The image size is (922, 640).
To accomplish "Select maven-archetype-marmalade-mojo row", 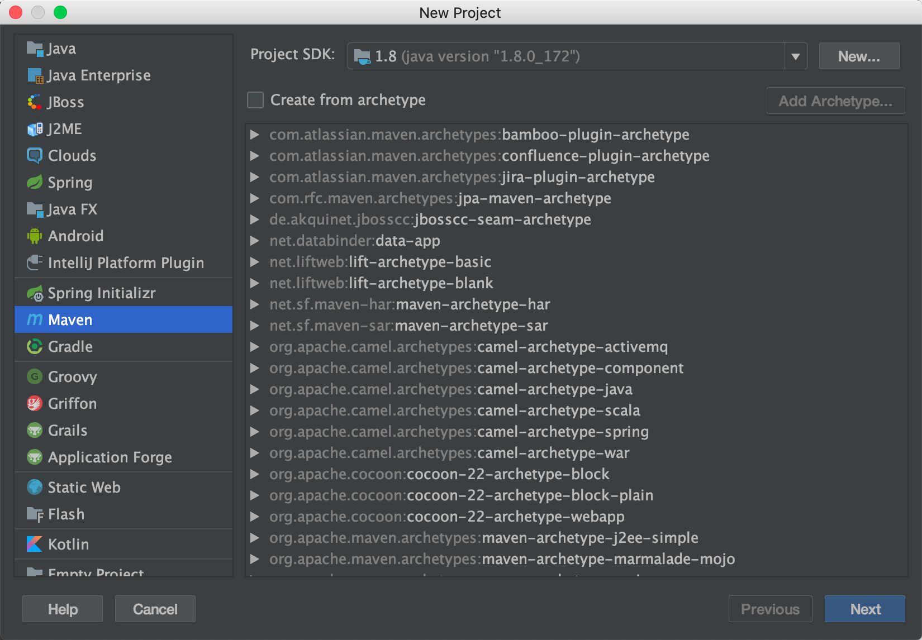I will 576,559.
